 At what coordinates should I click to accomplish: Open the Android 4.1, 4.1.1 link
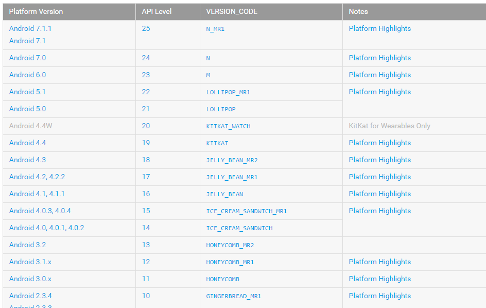(x=37, y=194)
